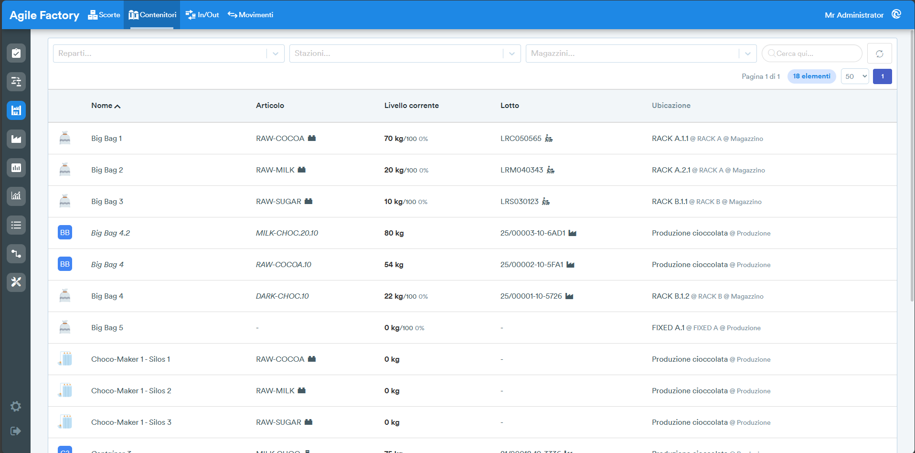The image size is (915, 453).
Task: Open the Movimenti tab
Action: pyautogui.click(x=250, y=15)
